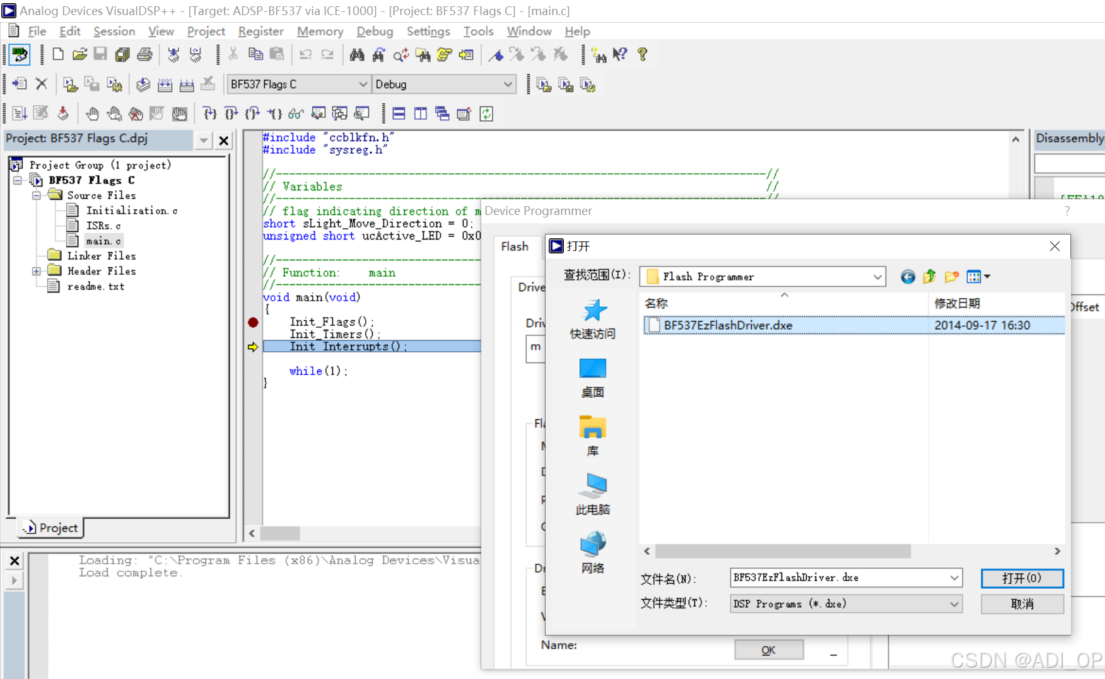Open the 文件类型 DSP Programs dropdown
This screenshot has height=679, width=1105.
coord(954,604)
